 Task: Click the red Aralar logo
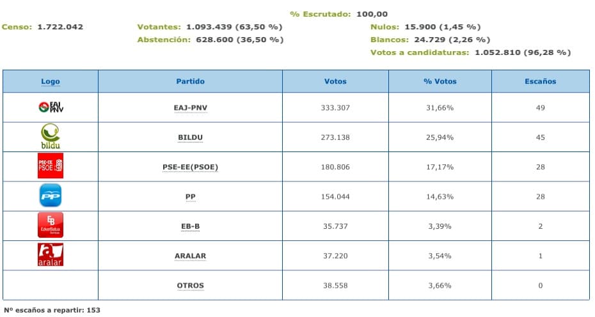pos(51,255)
